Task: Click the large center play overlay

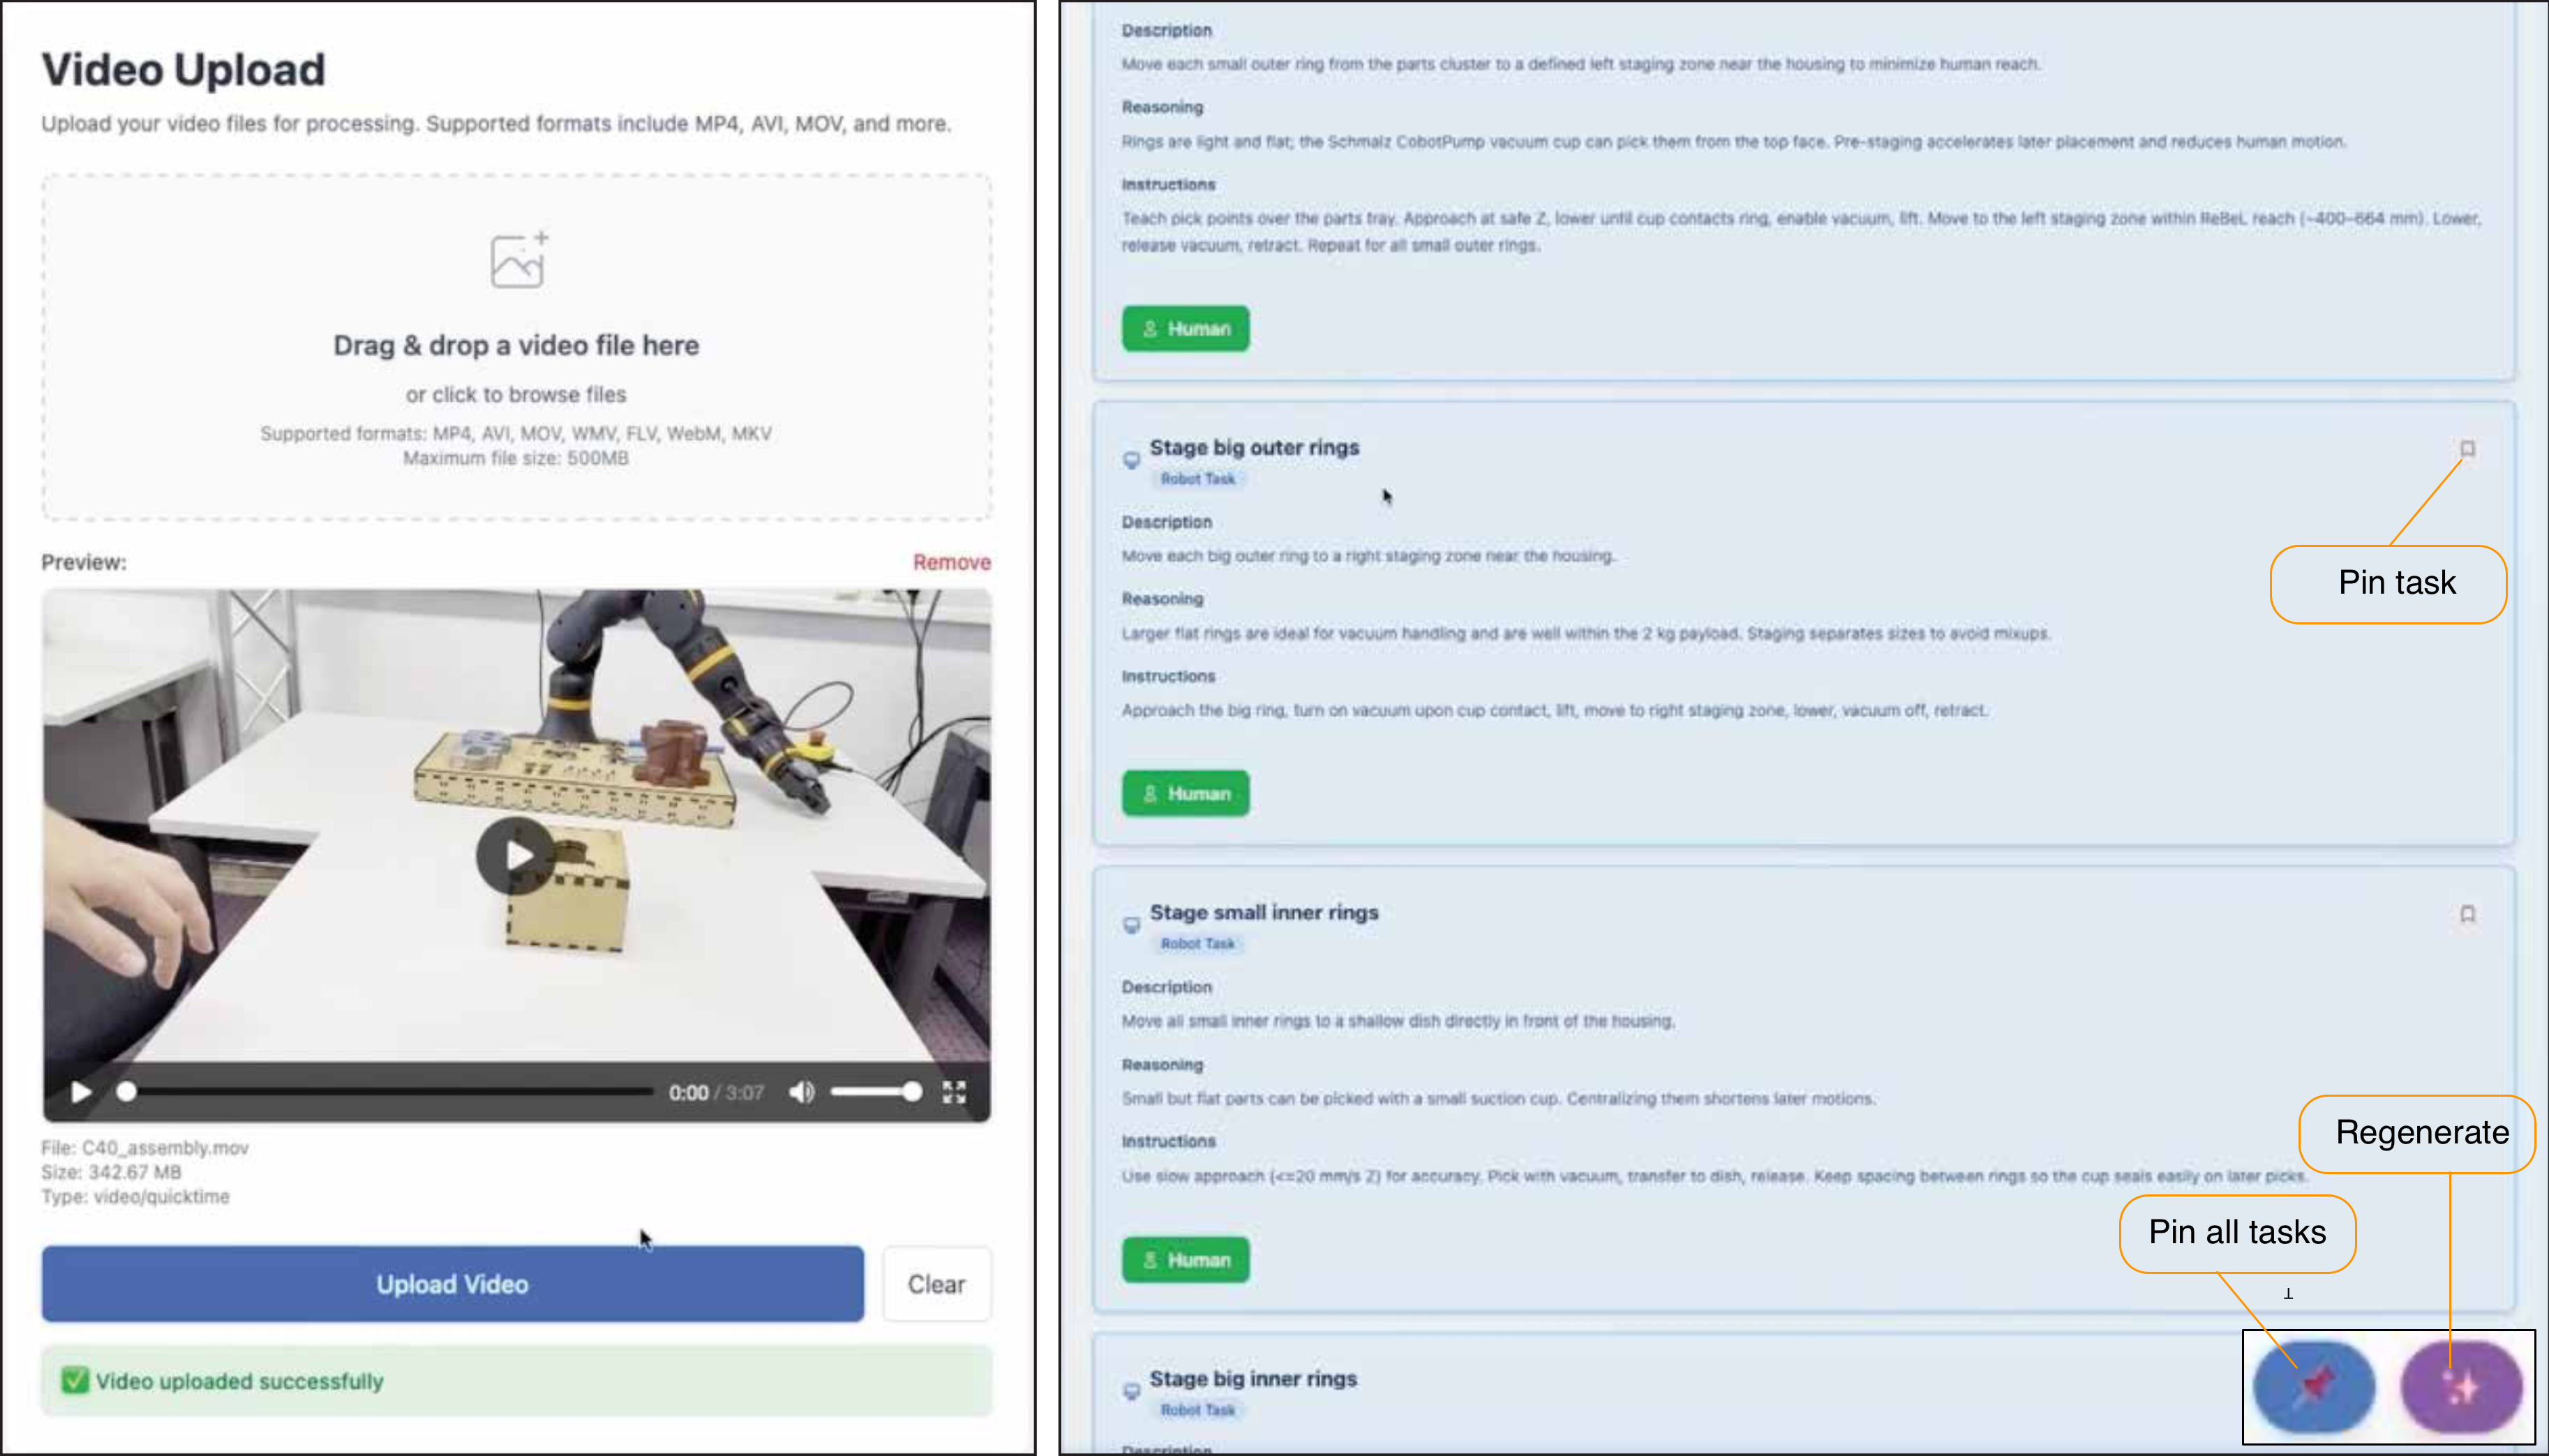Action: point(516,855)
